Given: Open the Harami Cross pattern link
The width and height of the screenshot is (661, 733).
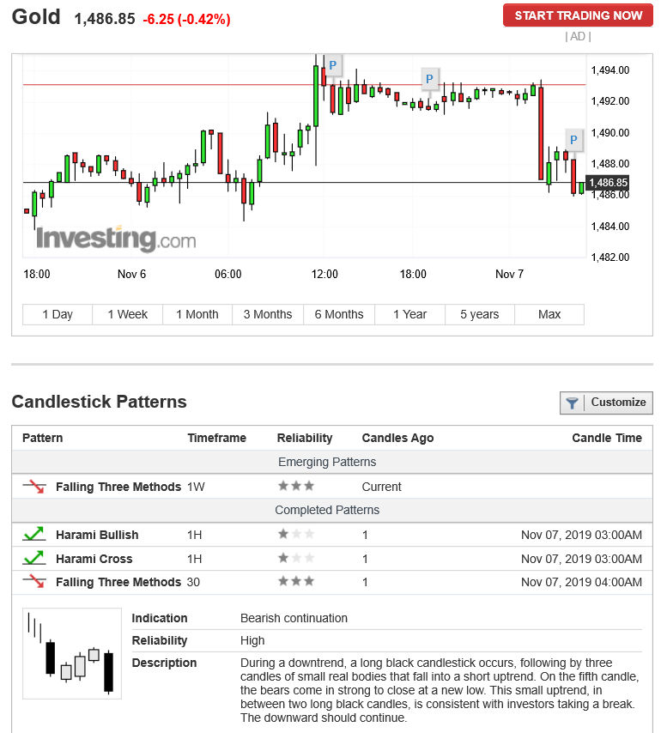Looking at the screenshot, I should [x=94, y=559].
